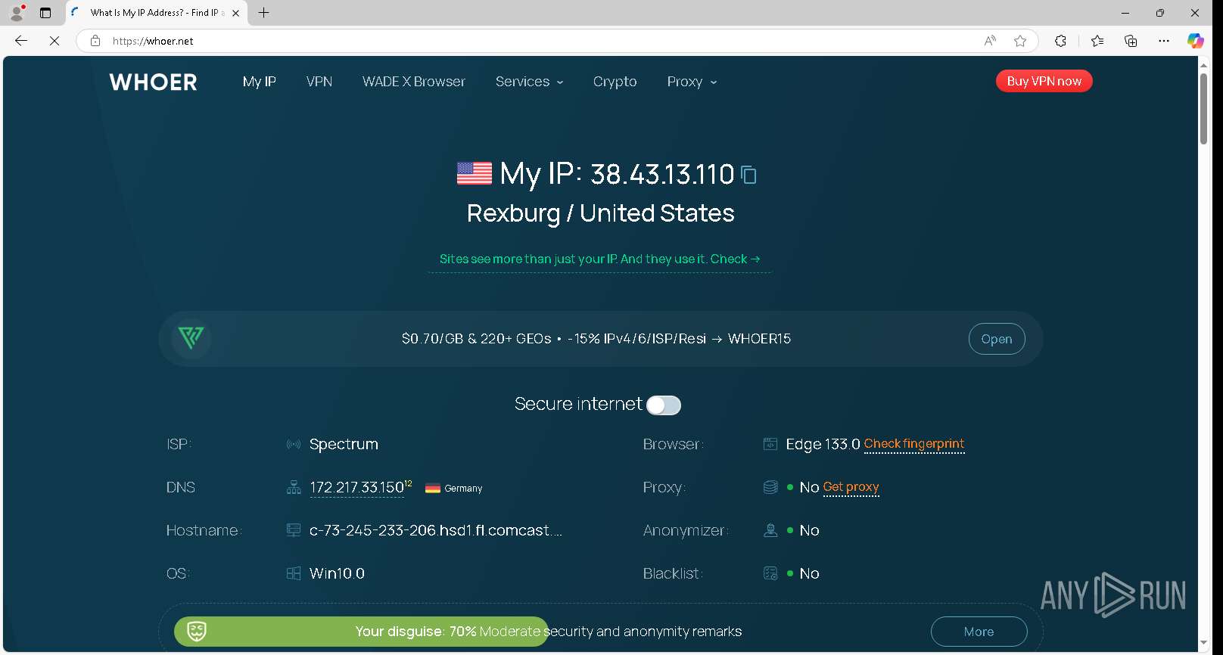This screenshot has width=1223, height=655.
Task: Click the green promo logo icon in the banner
Action: pos(191,338)
